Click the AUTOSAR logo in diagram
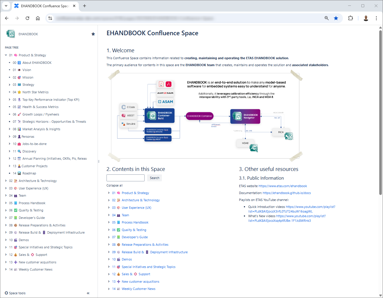 click(x=165, y=93)
